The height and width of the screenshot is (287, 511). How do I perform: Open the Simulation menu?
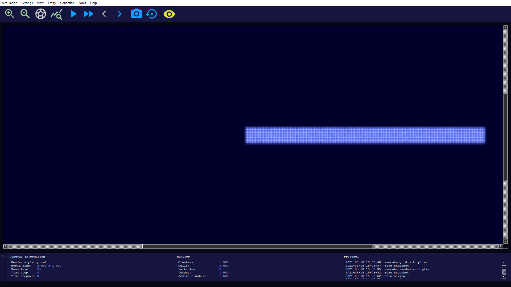10,3
